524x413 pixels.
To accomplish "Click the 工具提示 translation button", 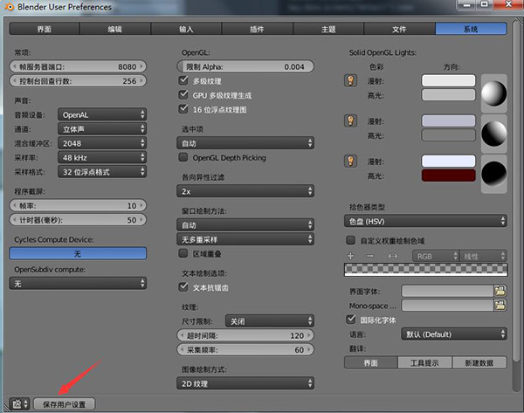I will tap(424, 362).
